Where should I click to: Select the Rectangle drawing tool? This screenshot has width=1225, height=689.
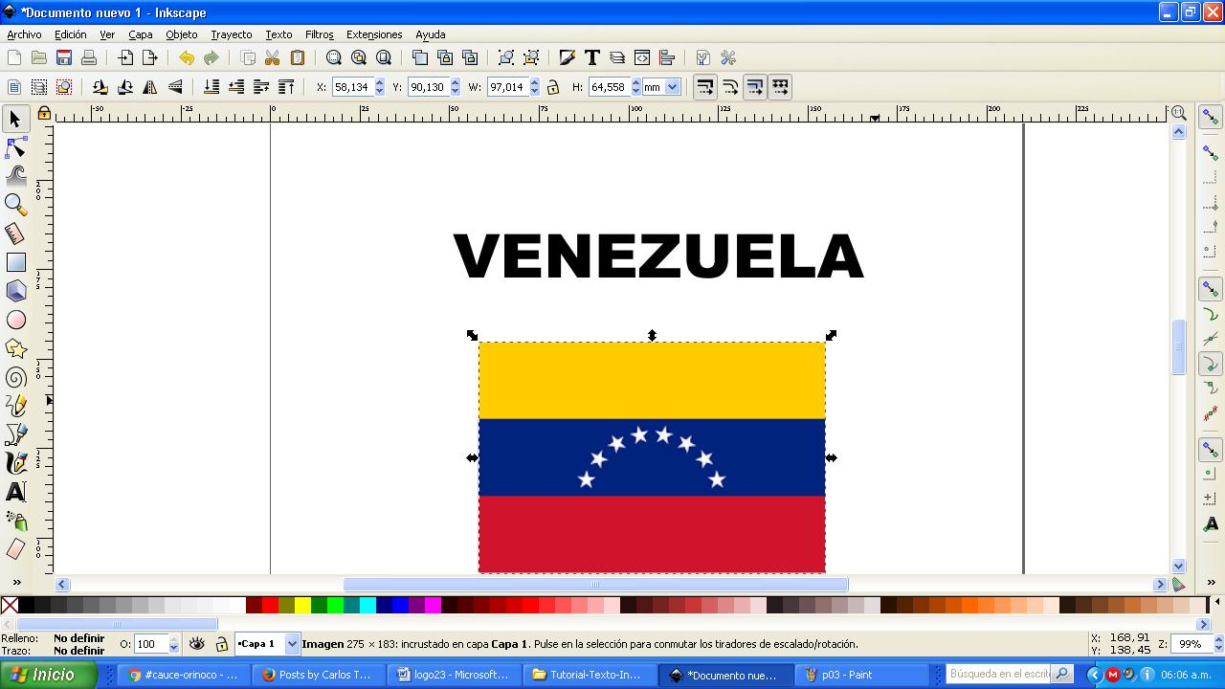pyautogui.click(x=16, y=262)
